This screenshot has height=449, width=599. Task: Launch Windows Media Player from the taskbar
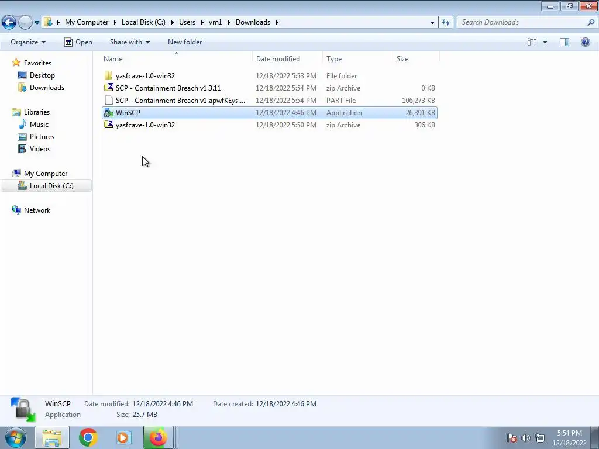click(x=123, y=438)
